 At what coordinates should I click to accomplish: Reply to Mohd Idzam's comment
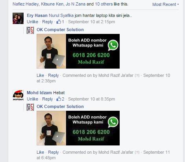[x=47, y=99]
